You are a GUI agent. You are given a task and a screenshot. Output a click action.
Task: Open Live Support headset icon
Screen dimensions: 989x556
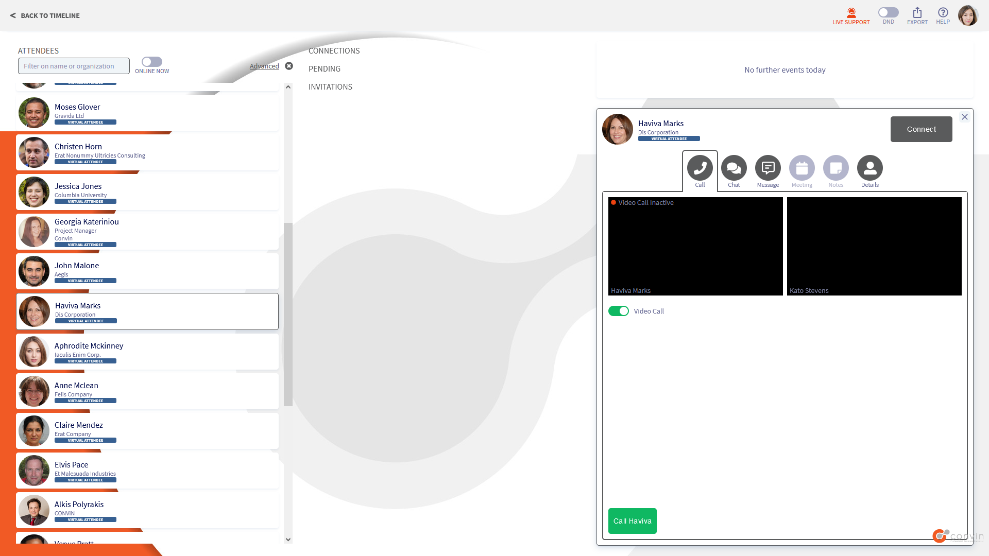pos(851,13)
